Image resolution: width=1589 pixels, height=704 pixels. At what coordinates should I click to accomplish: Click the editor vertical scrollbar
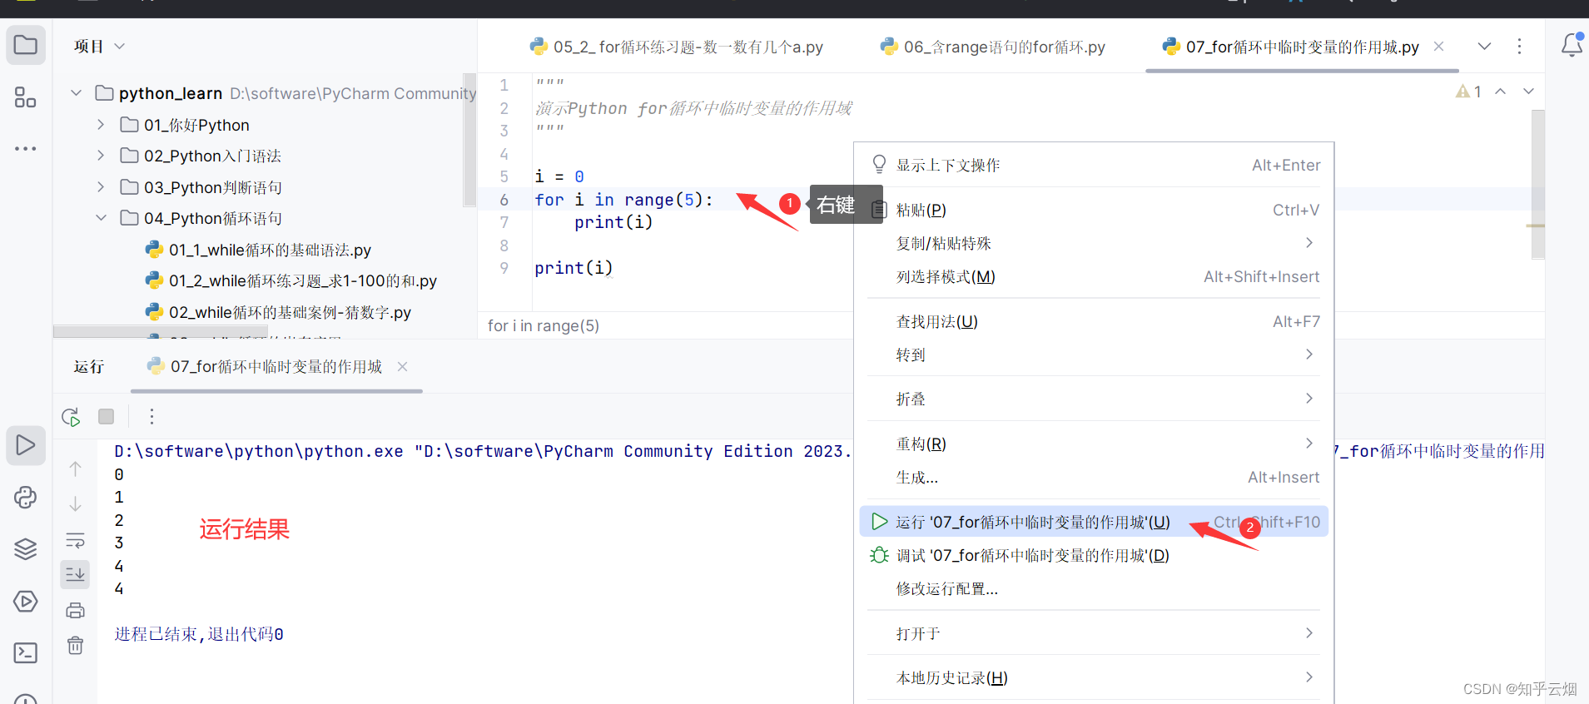coord(1538,185)
